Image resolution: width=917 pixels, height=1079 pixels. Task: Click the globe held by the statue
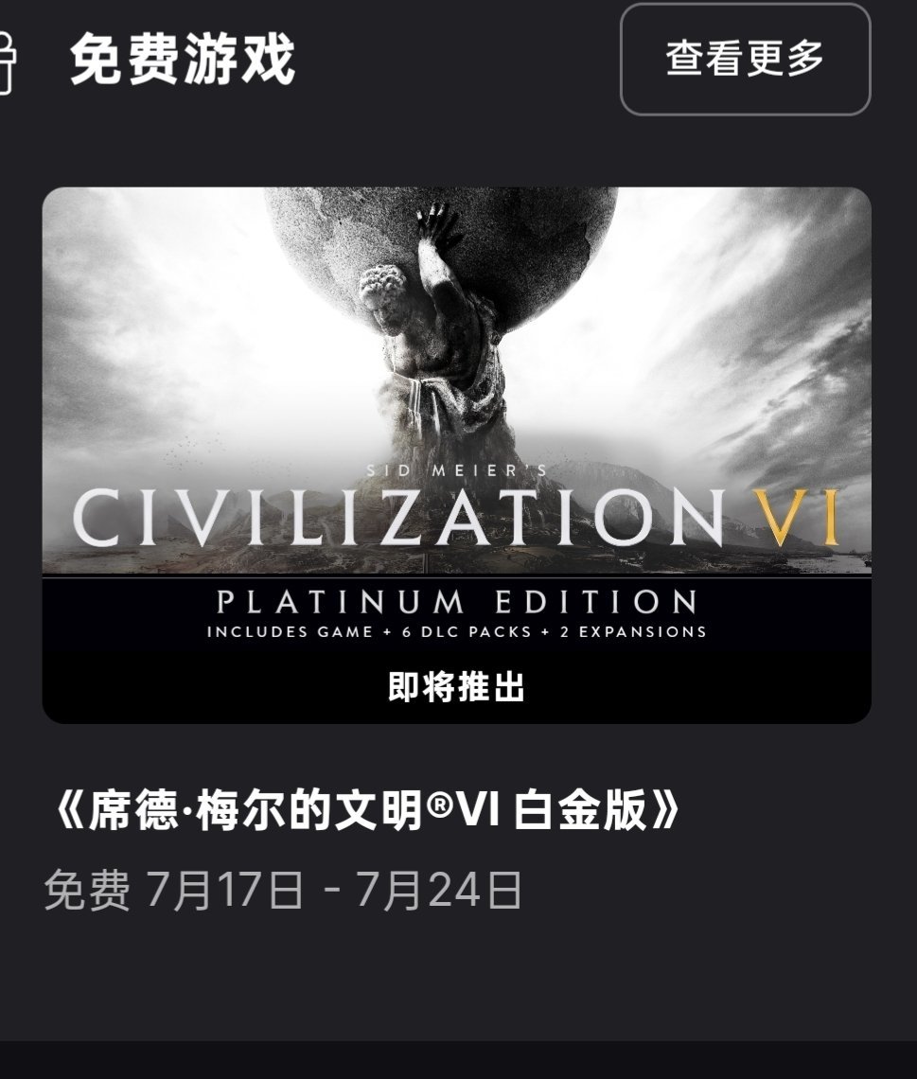[x=440, y=255]
